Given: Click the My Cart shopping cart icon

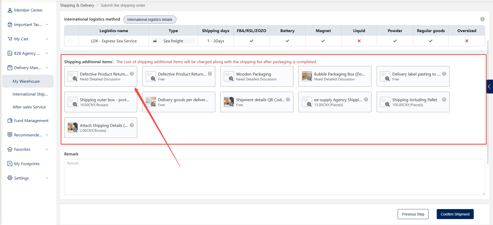Looking at the screenshot, I should [10, 39].
